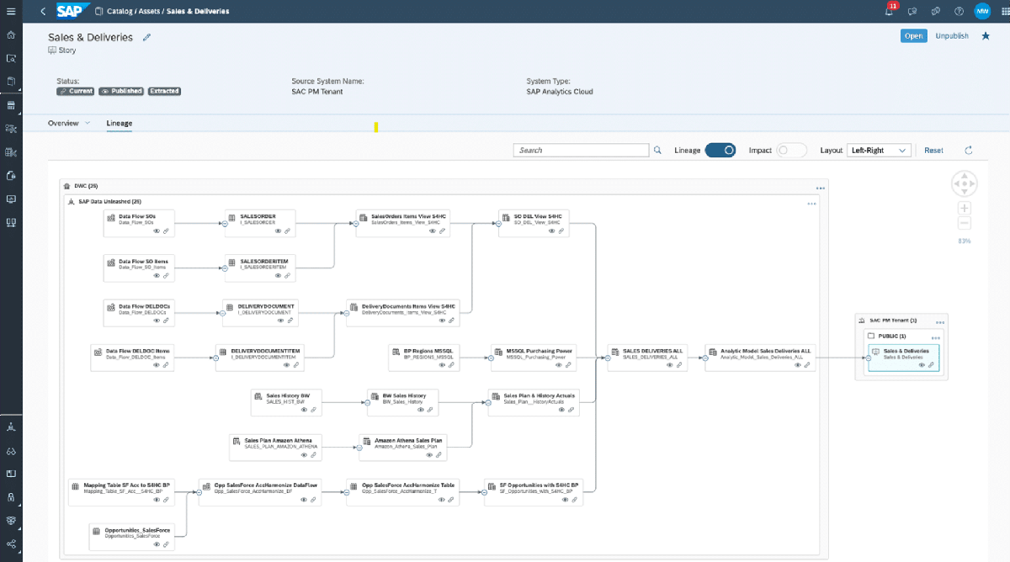Open the binoculars icon in left sidebar
This screenshot has width=1010, height=562.
11,451
